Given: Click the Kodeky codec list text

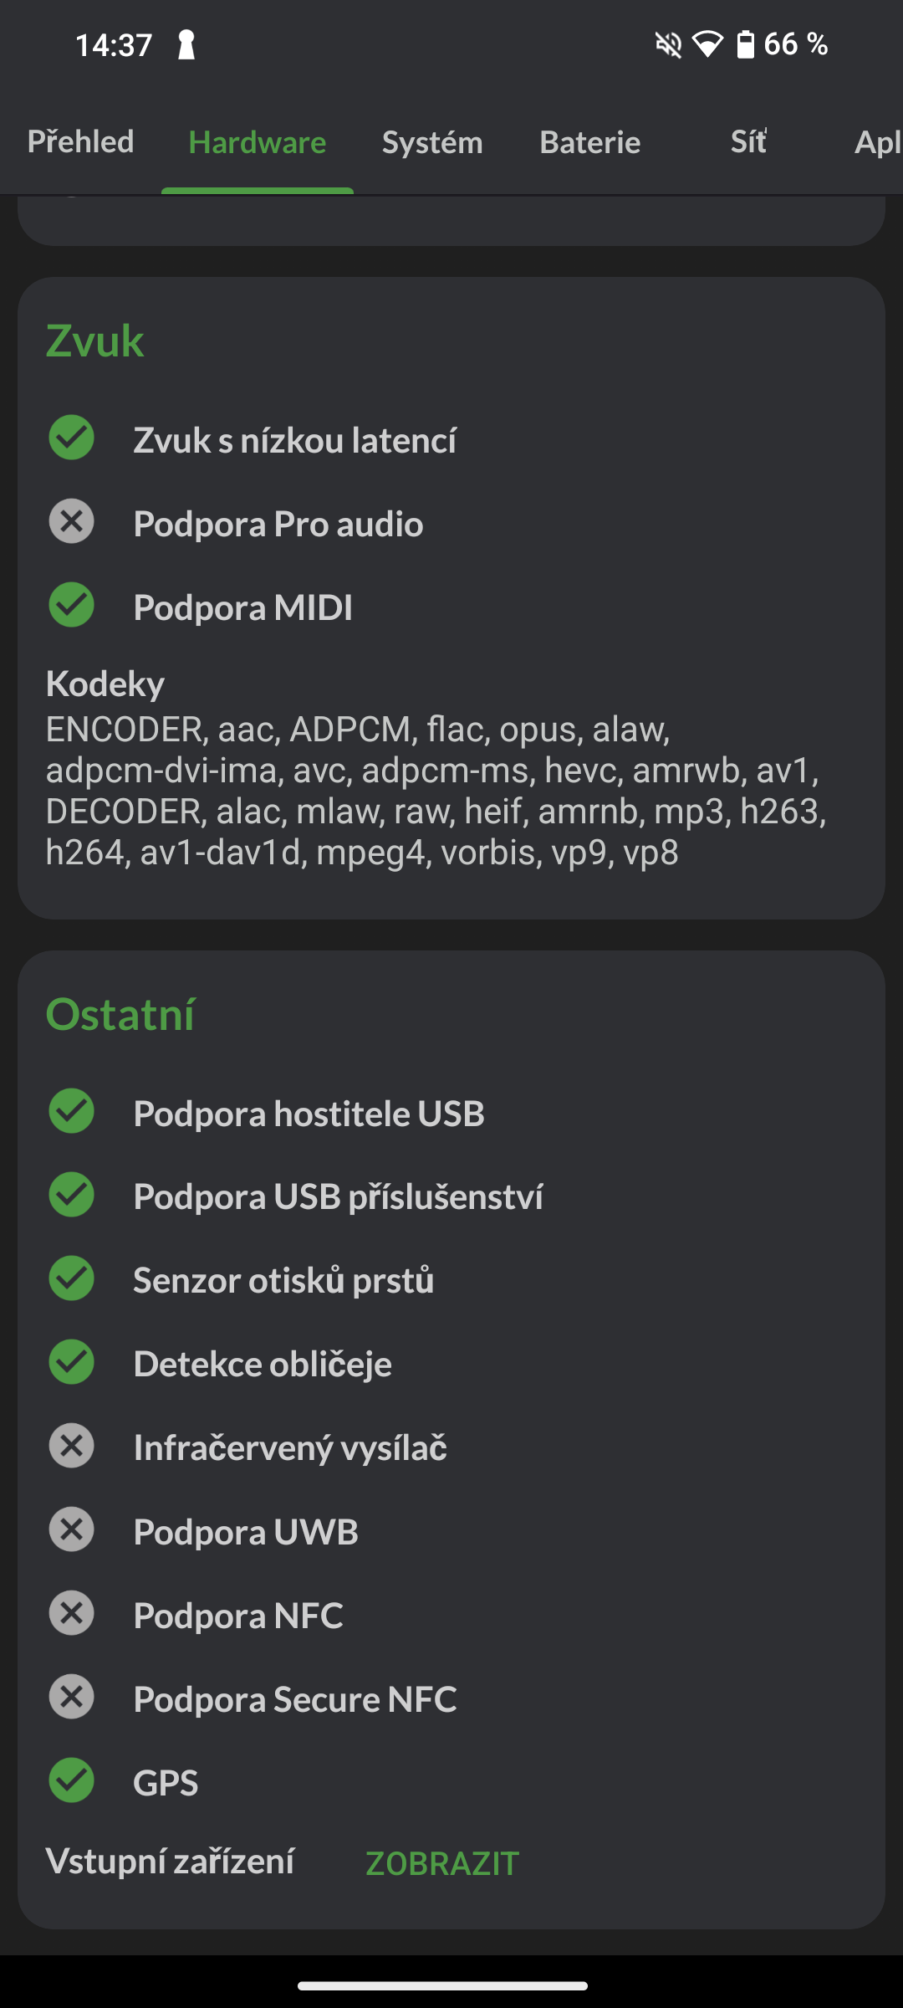Looking at the screenshot, I should click(105, 684).
